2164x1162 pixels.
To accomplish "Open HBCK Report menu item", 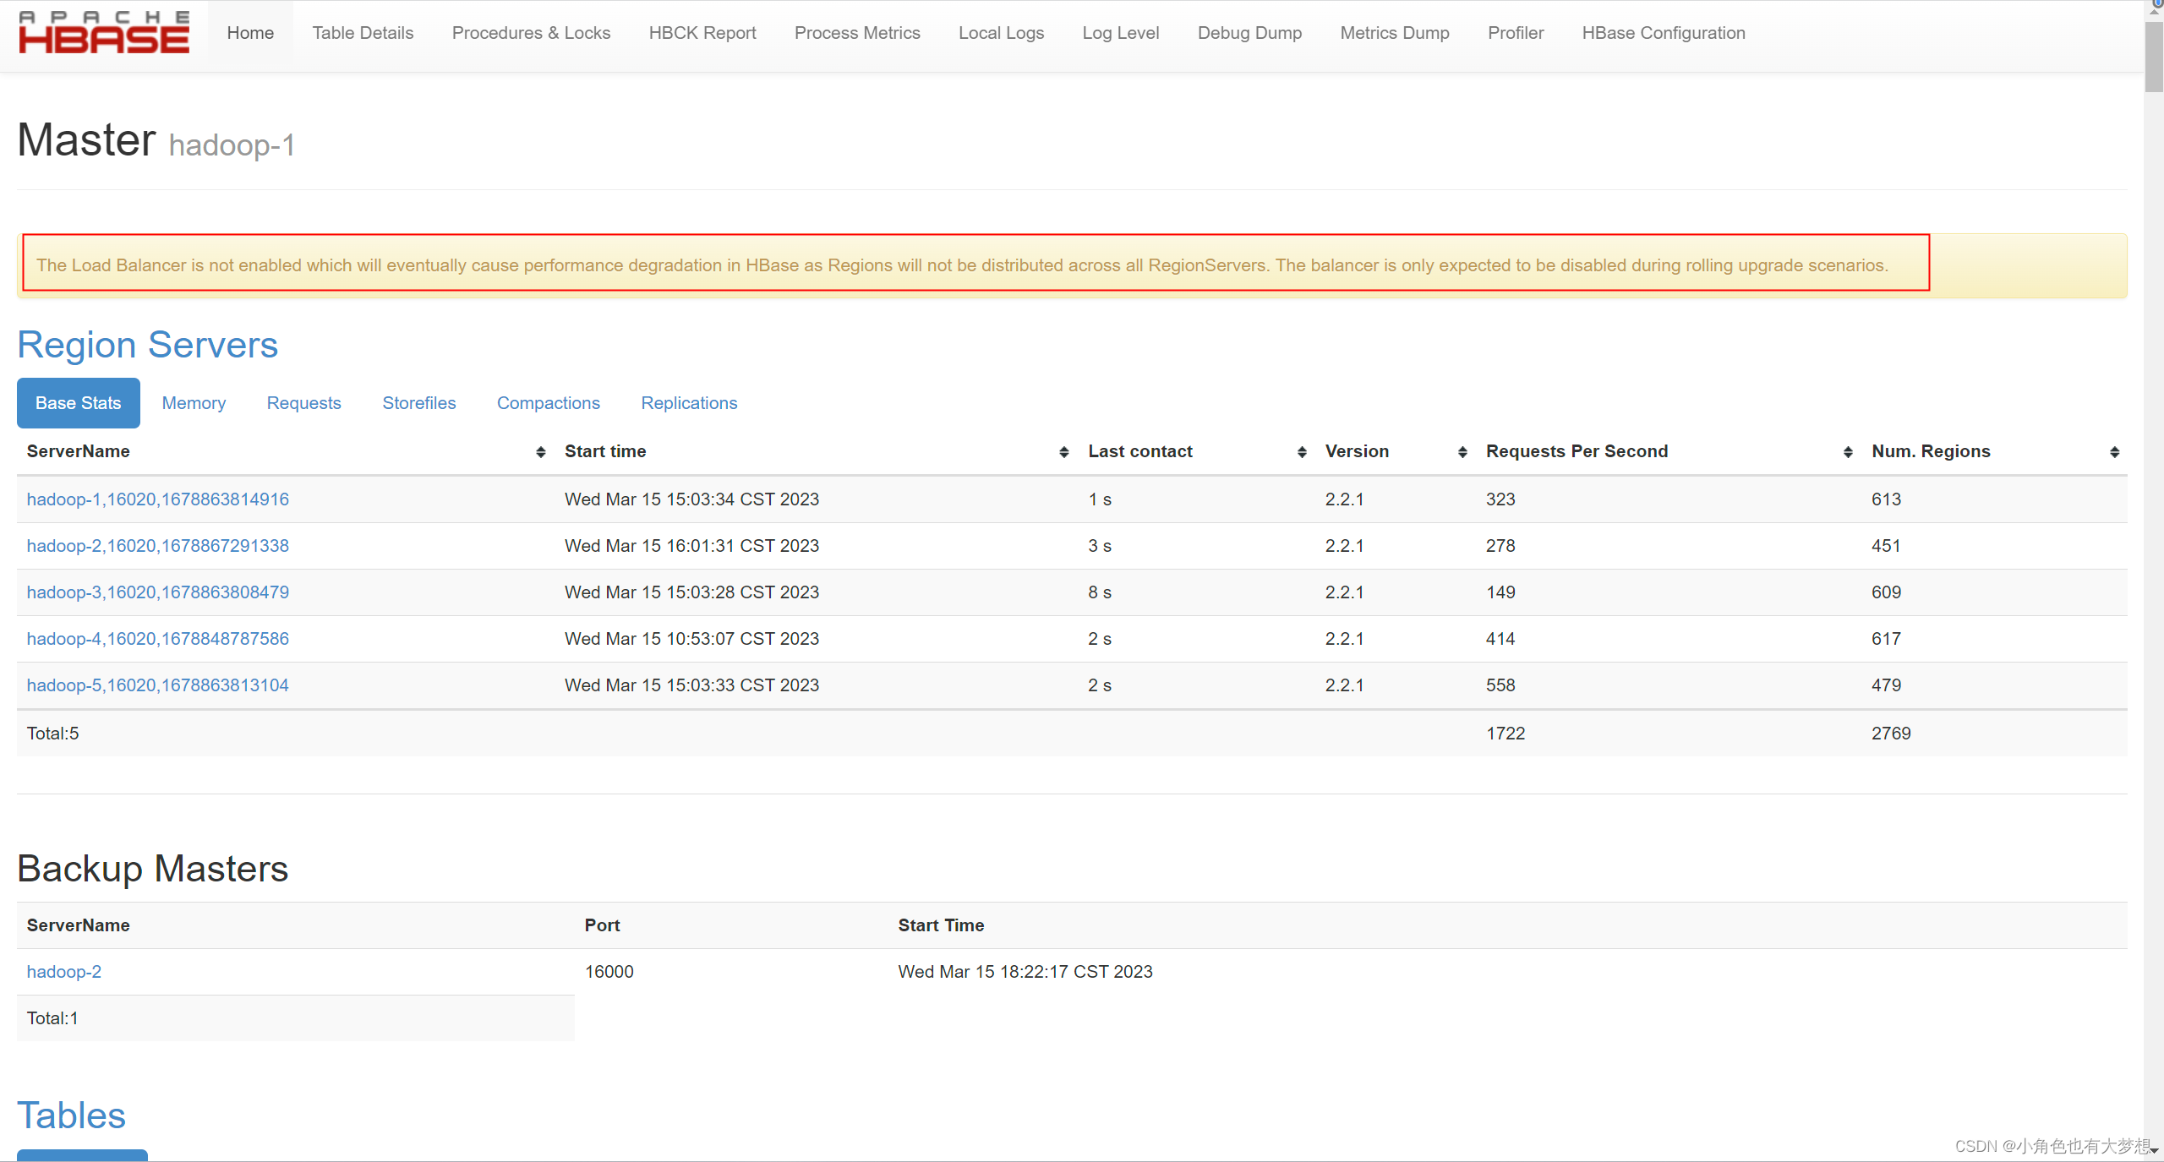I will point(702,33).
